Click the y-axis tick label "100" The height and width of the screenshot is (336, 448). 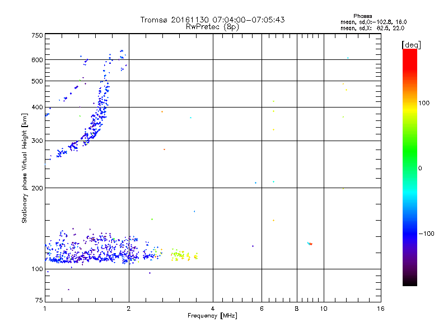37,269
